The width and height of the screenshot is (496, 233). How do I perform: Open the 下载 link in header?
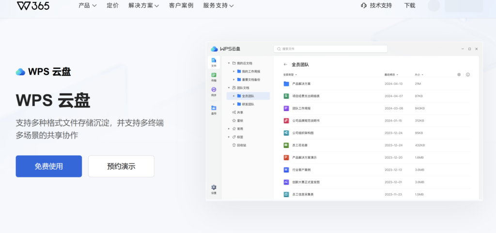click(410, 5)
